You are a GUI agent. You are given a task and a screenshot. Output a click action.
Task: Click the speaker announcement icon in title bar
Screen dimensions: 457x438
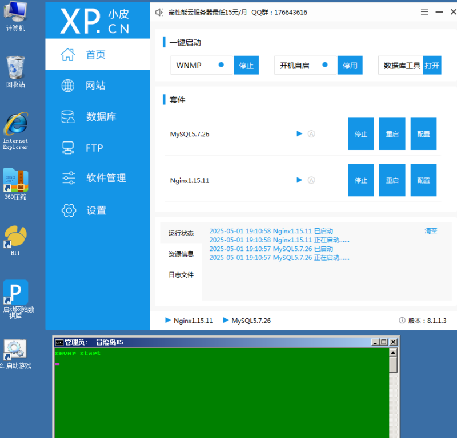159,12
